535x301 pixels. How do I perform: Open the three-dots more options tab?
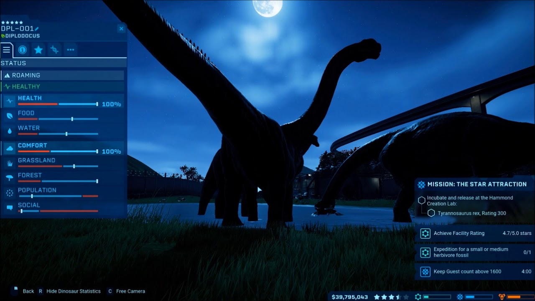(x=70, y=50)
